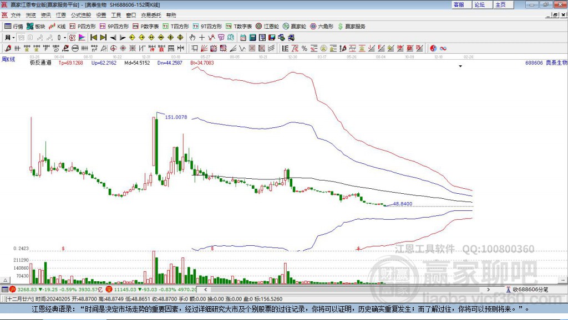This screenshot has height=320, width=568.
Task: Step chart left with black arrow
Action: click(x=113, y=37)
